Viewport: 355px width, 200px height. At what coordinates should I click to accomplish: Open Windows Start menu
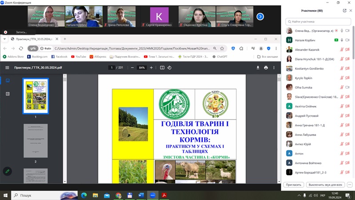tap(5, 195)
